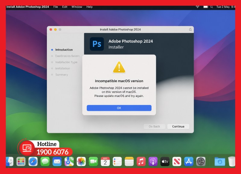
Task: Open Podcasts from the Dock
Action: [153, 161]
